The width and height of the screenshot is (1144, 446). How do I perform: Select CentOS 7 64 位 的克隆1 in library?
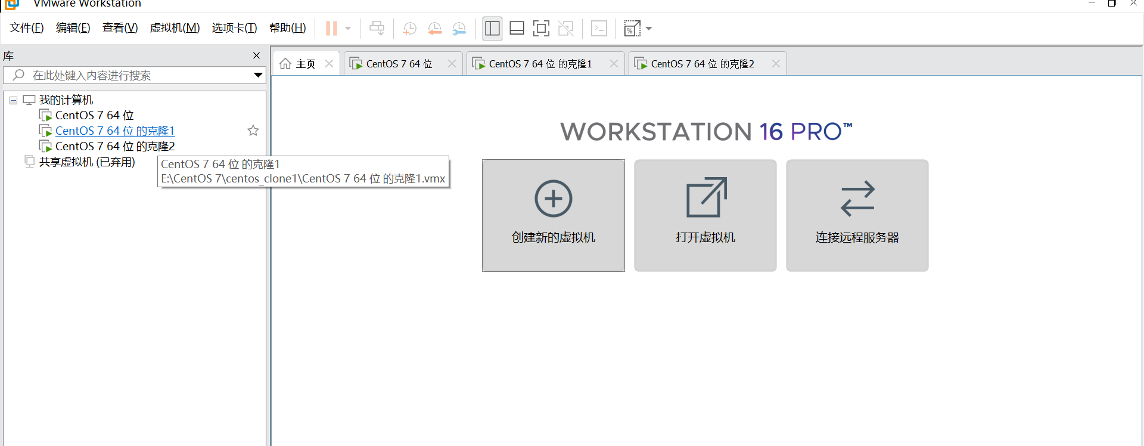[115, 131]
